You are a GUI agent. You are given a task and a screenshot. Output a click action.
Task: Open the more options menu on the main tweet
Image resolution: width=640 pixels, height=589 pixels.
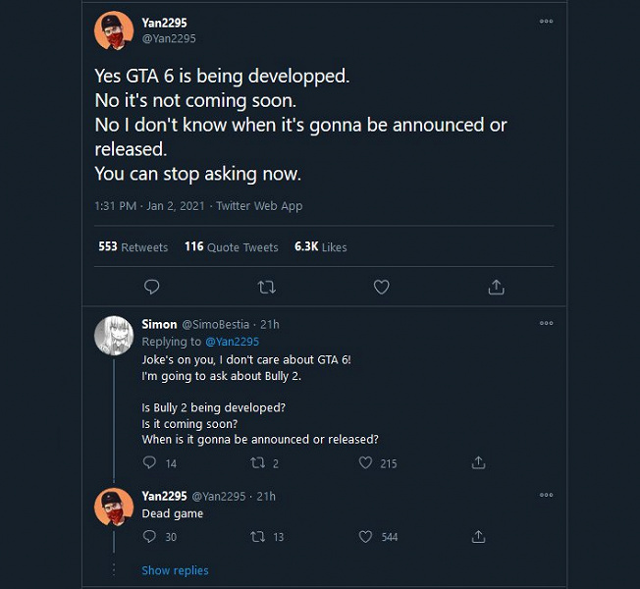[x=546, y=22]
